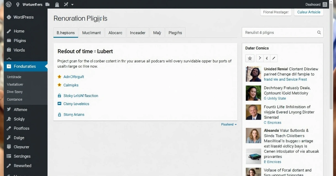Switch to the Muclimant tab
The width and height of the screenshot is (336, 176).
tap(91, 33)
